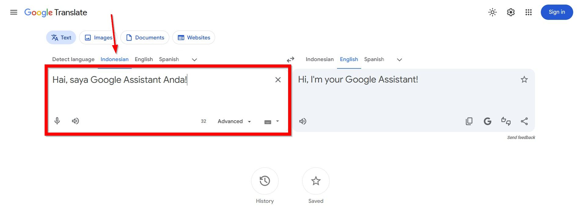
Task: Save the translation with the star
Action: (x=524, y=79)
